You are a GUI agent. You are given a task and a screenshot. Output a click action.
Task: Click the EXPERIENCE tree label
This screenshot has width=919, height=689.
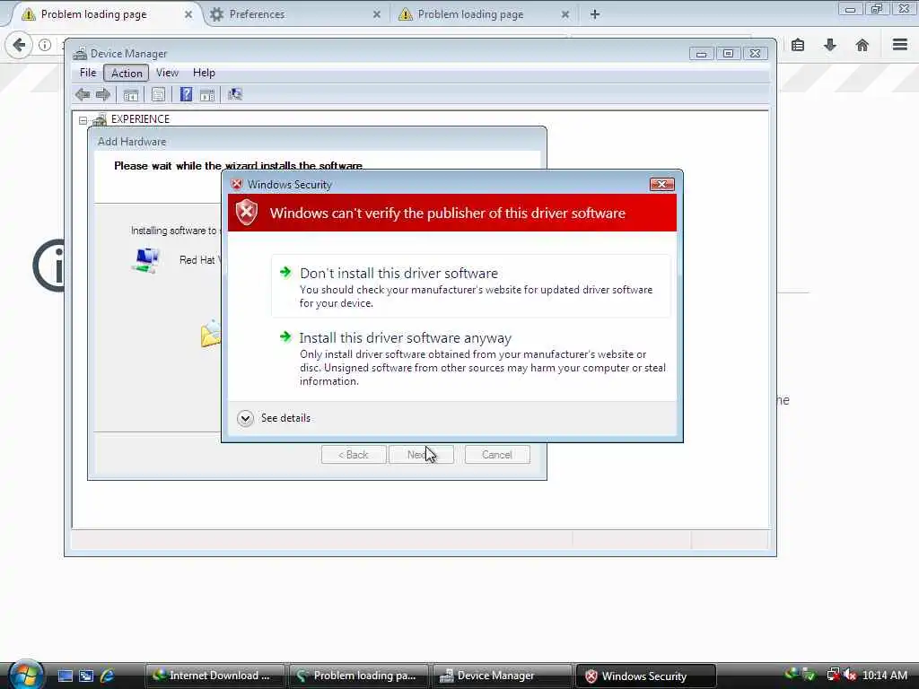click(140, 119)
